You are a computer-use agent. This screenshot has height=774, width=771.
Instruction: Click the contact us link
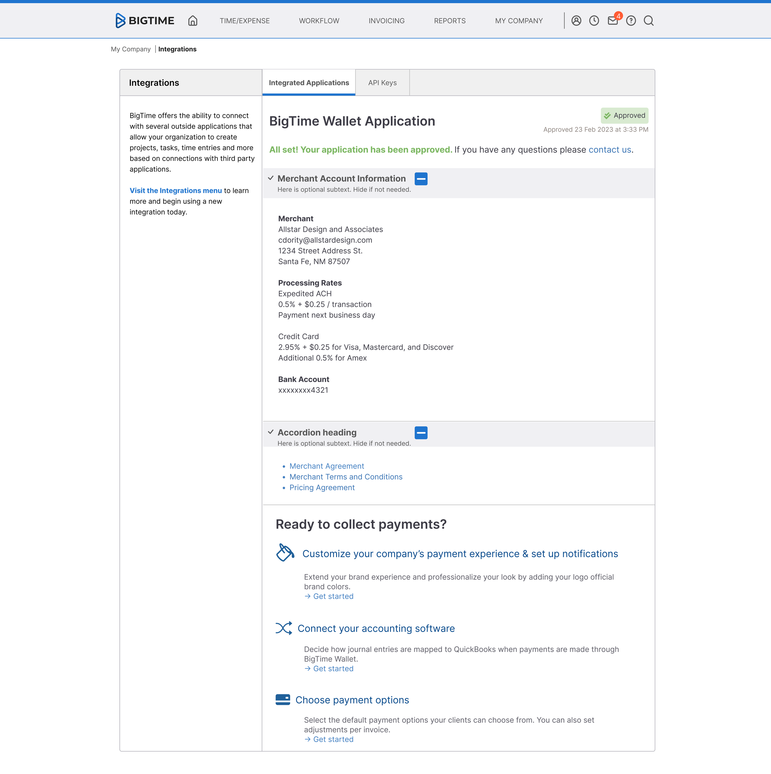[609, 150]
